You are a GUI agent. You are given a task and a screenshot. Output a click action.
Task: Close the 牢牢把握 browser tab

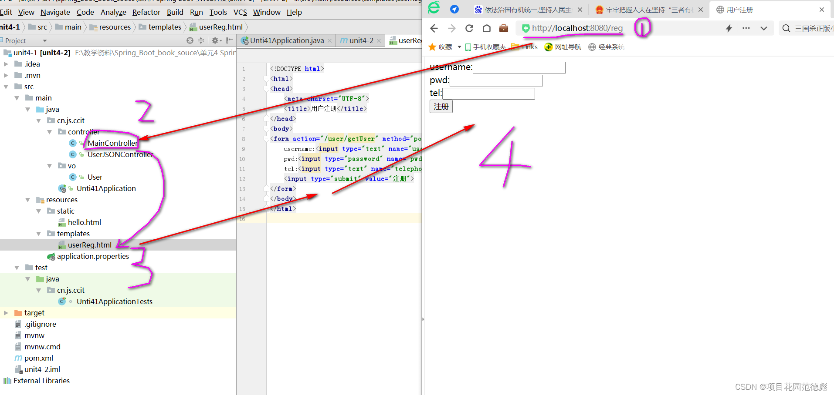click(x=701, y=10)
